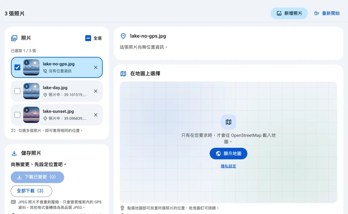Screen dimensions: 348x214
Task: Remove lake-sunset.jpg with its X icon
Action: (x=96, y=115)
